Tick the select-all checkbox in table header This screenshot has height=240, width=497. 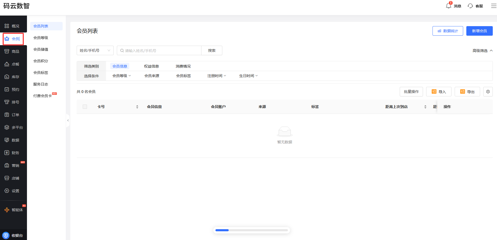click(85, 107)
